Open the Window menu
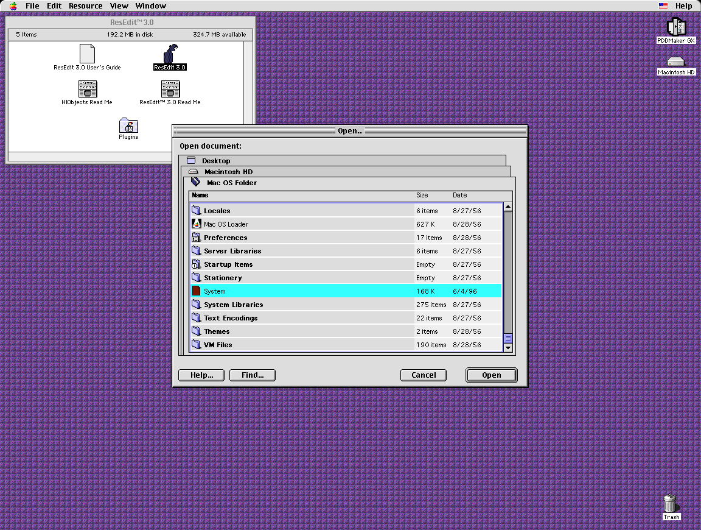 coord(151,6)
